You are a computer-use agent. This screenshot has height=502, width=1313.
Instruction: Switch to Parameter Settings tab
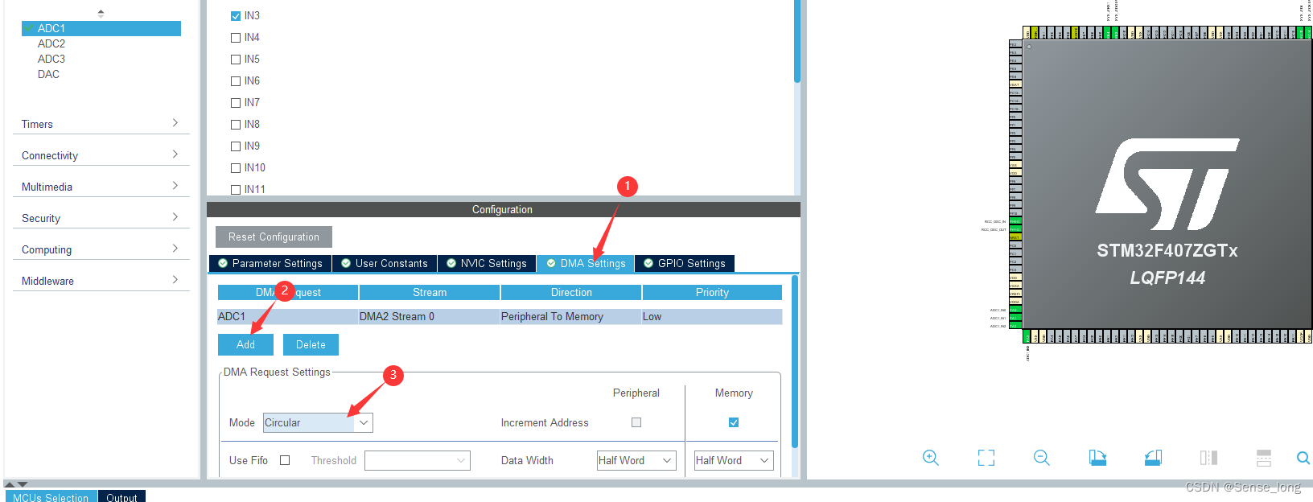tap(270, 263)
